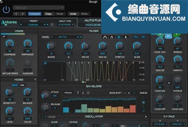
Task: Open the X-Y PAD X parameter dropdown
Action: (160, 124)
